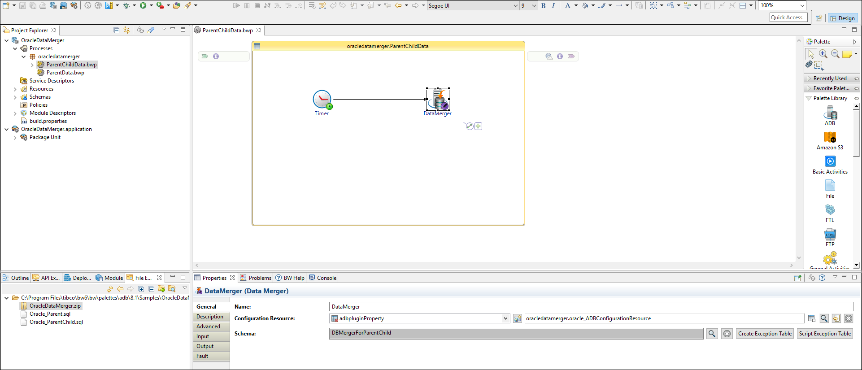The width and height of the screenshot is (862, 370).
Task: Click the Zoom In tool in Palette
Action: click(823, 54)
